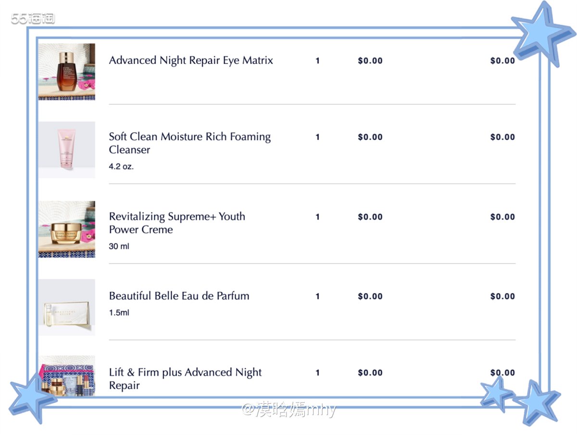Open Soft Clean Moisture Rich Foaming Cleanser link

pyautogui.click(x=190, y=143)
